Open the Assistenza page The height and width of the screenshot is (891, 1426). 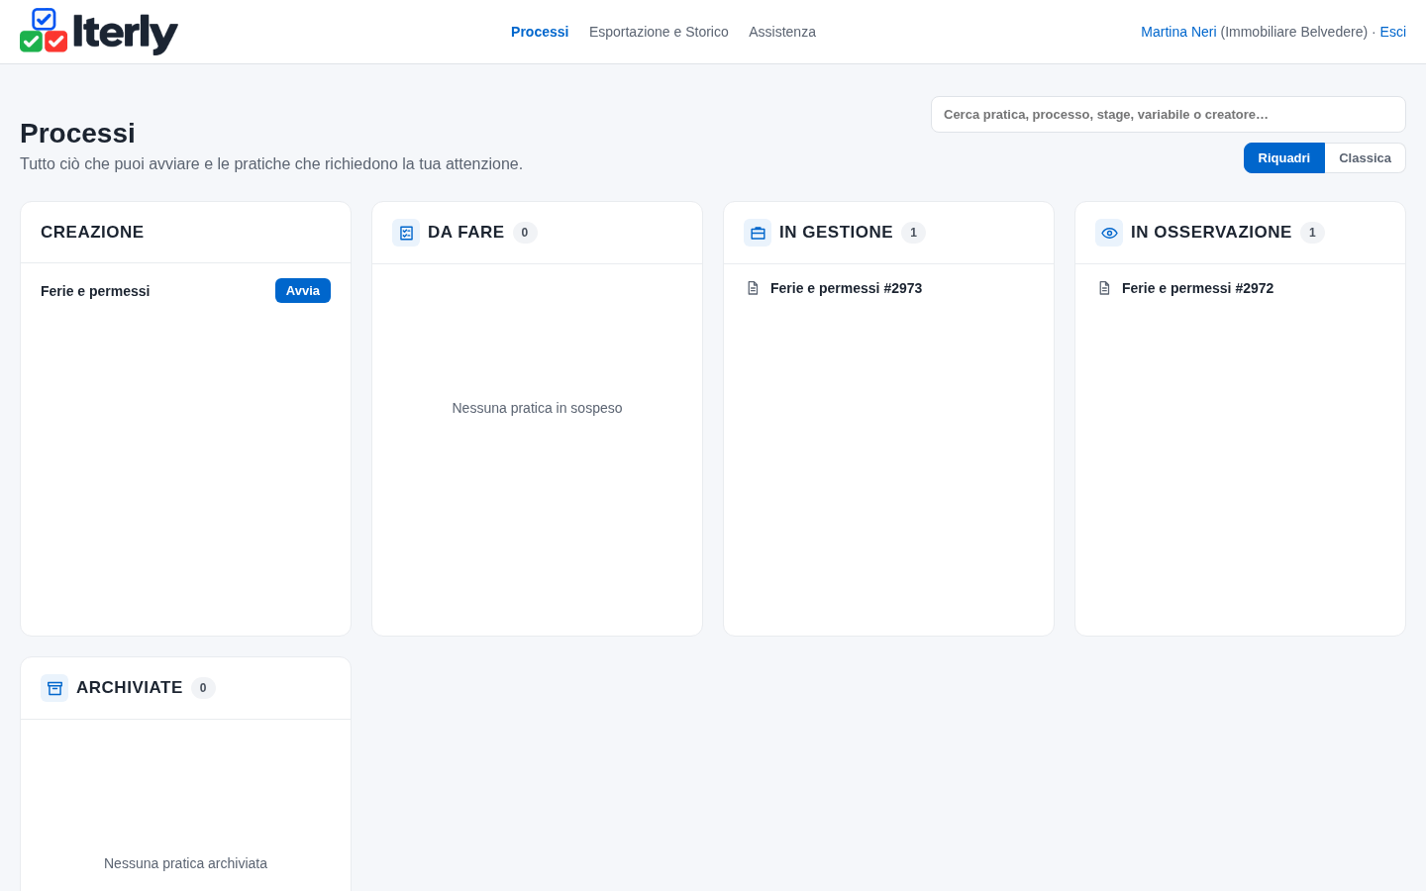pyautogui.click(x=782, y=32)
